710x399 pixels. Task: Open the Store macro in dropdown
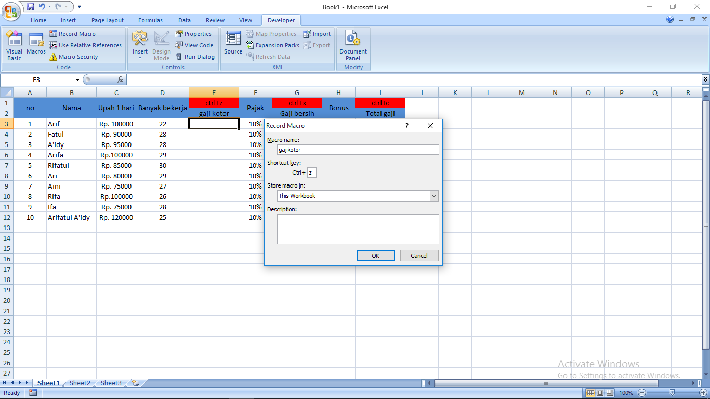[434, 196]
